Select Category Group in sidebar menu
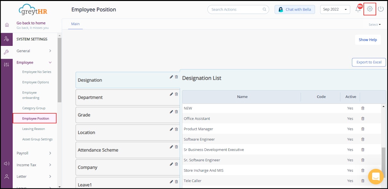 coord(34,108)
